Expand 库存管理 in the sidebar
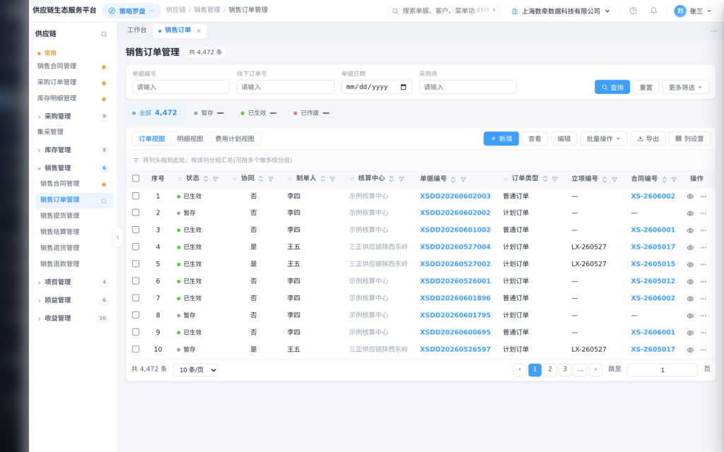 tap(72, 150)
